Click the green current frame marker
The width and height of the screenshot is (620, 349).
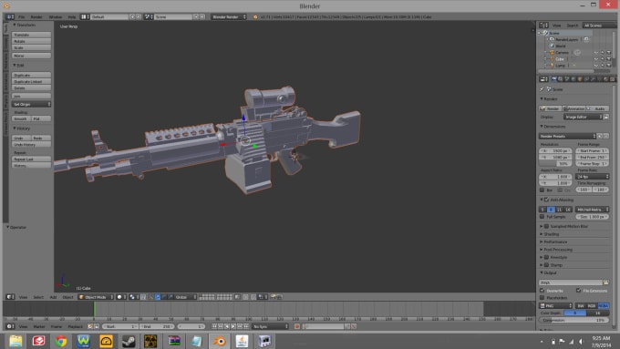click(95, 309)
